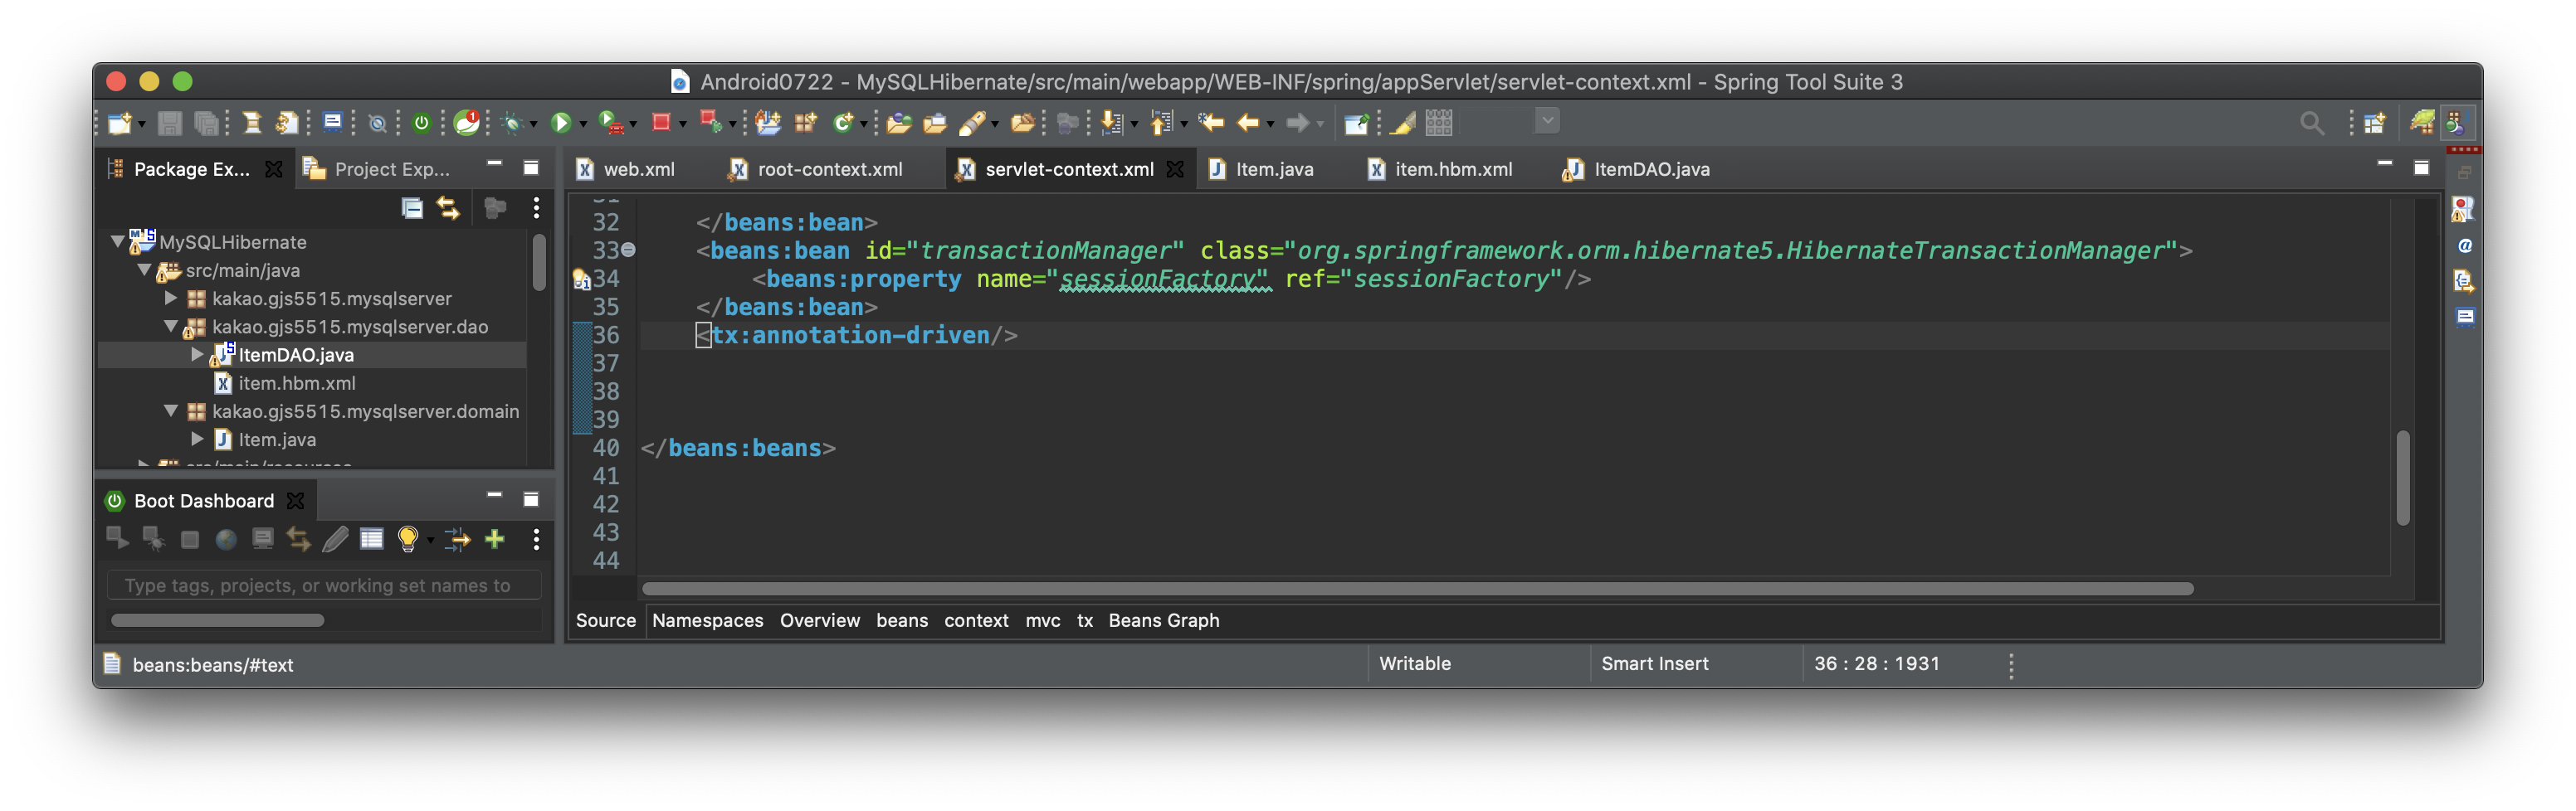Screen dimensions: 2576x811
Task: Collapse the src/main/java folder
Action: tap(144, 270)
